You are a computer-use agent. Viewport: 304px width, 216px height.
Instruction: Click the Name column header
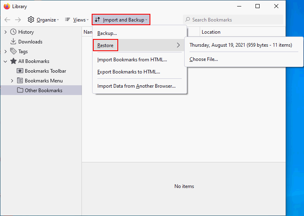88,32
